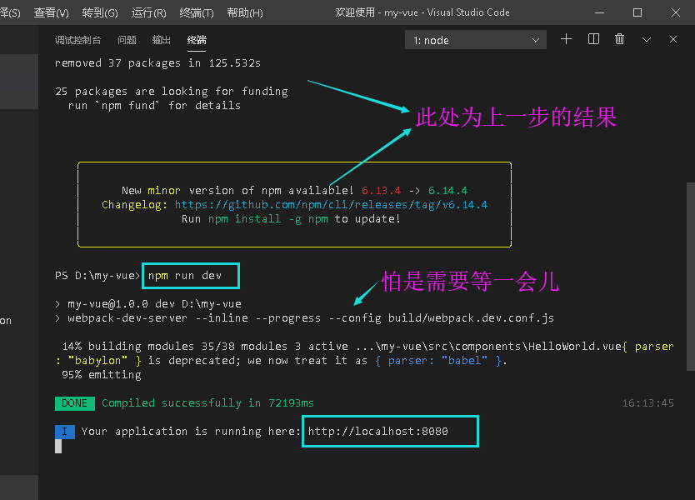Open the '1: node' terminal selector dropdown
The image size is (695, 500).
pyautogui.click(x=467, y=39)
